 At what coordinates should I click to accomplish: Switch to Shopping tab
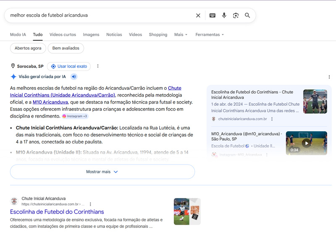(x=158, y=34)
